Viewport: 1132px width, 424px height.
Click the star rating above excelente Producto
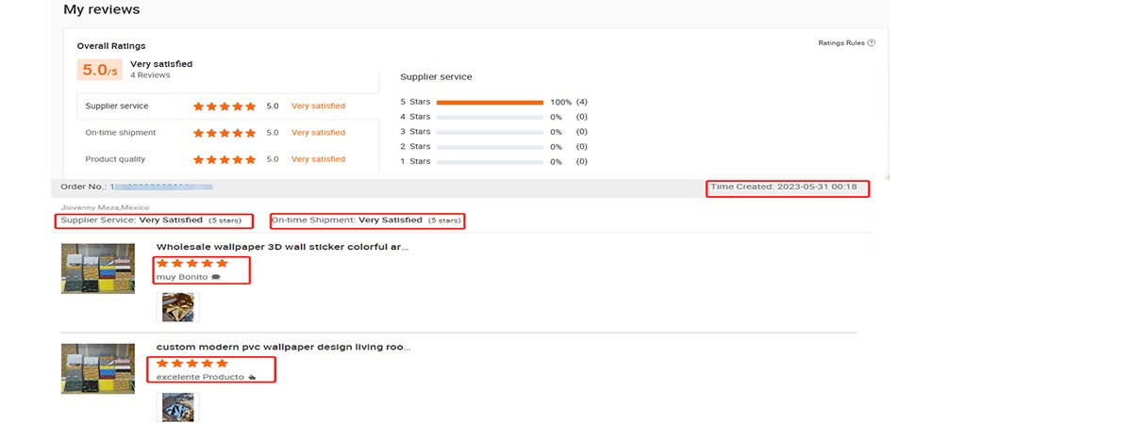(x=192, y=363)
